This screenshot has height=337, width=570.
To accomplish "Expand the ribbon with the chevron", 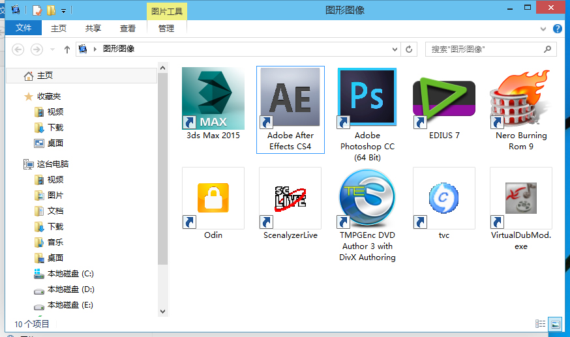I will (x=543, y=29).
